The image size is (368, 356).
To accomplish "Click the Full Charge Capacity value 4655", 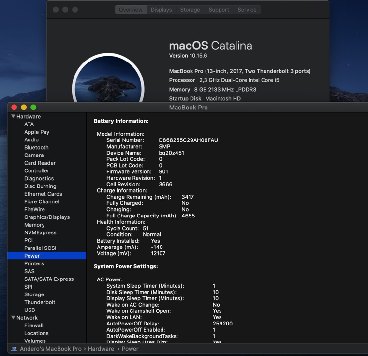I will [x=188, y=216].
